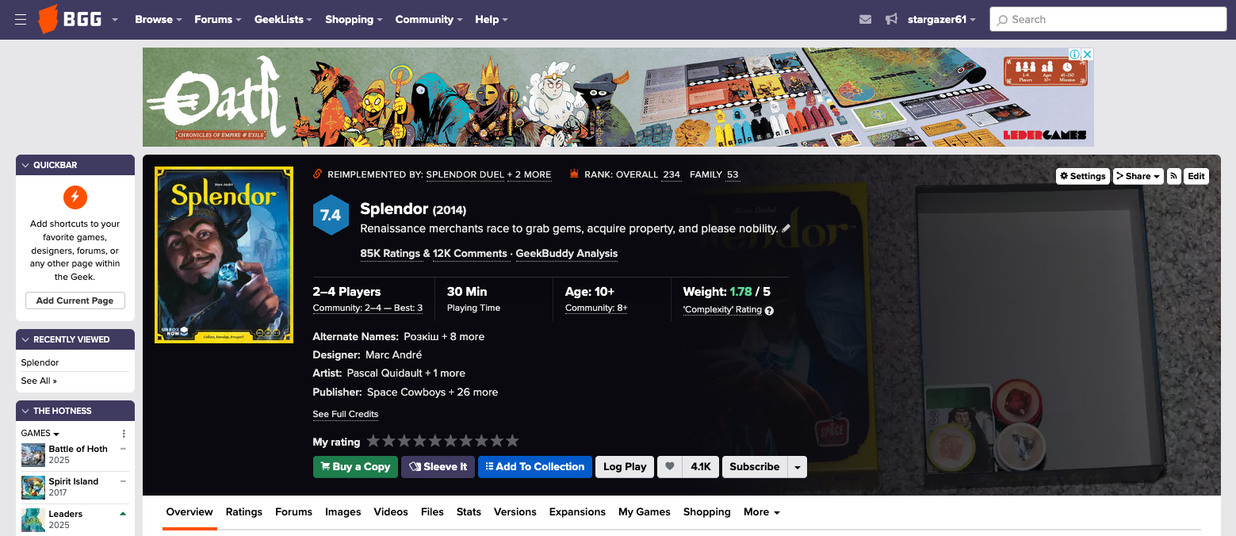This screenshot has height=536, width=1236.
Task: Click the pencil edit description icon
Action: (786, 228)
